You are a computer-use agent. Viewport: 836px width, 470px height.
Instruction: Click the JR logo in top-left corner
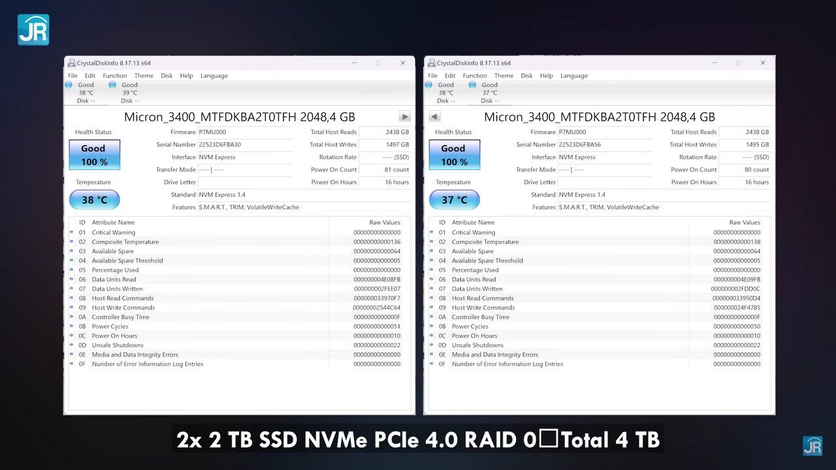[33, 29]
